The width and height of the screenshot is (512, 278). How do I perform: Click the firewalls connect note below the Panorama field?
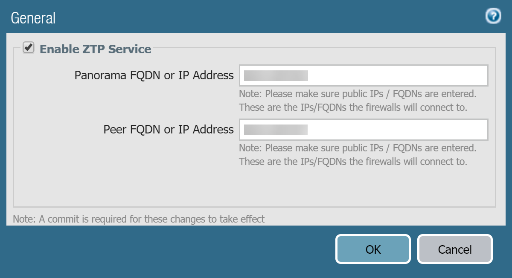pos(353,107)
